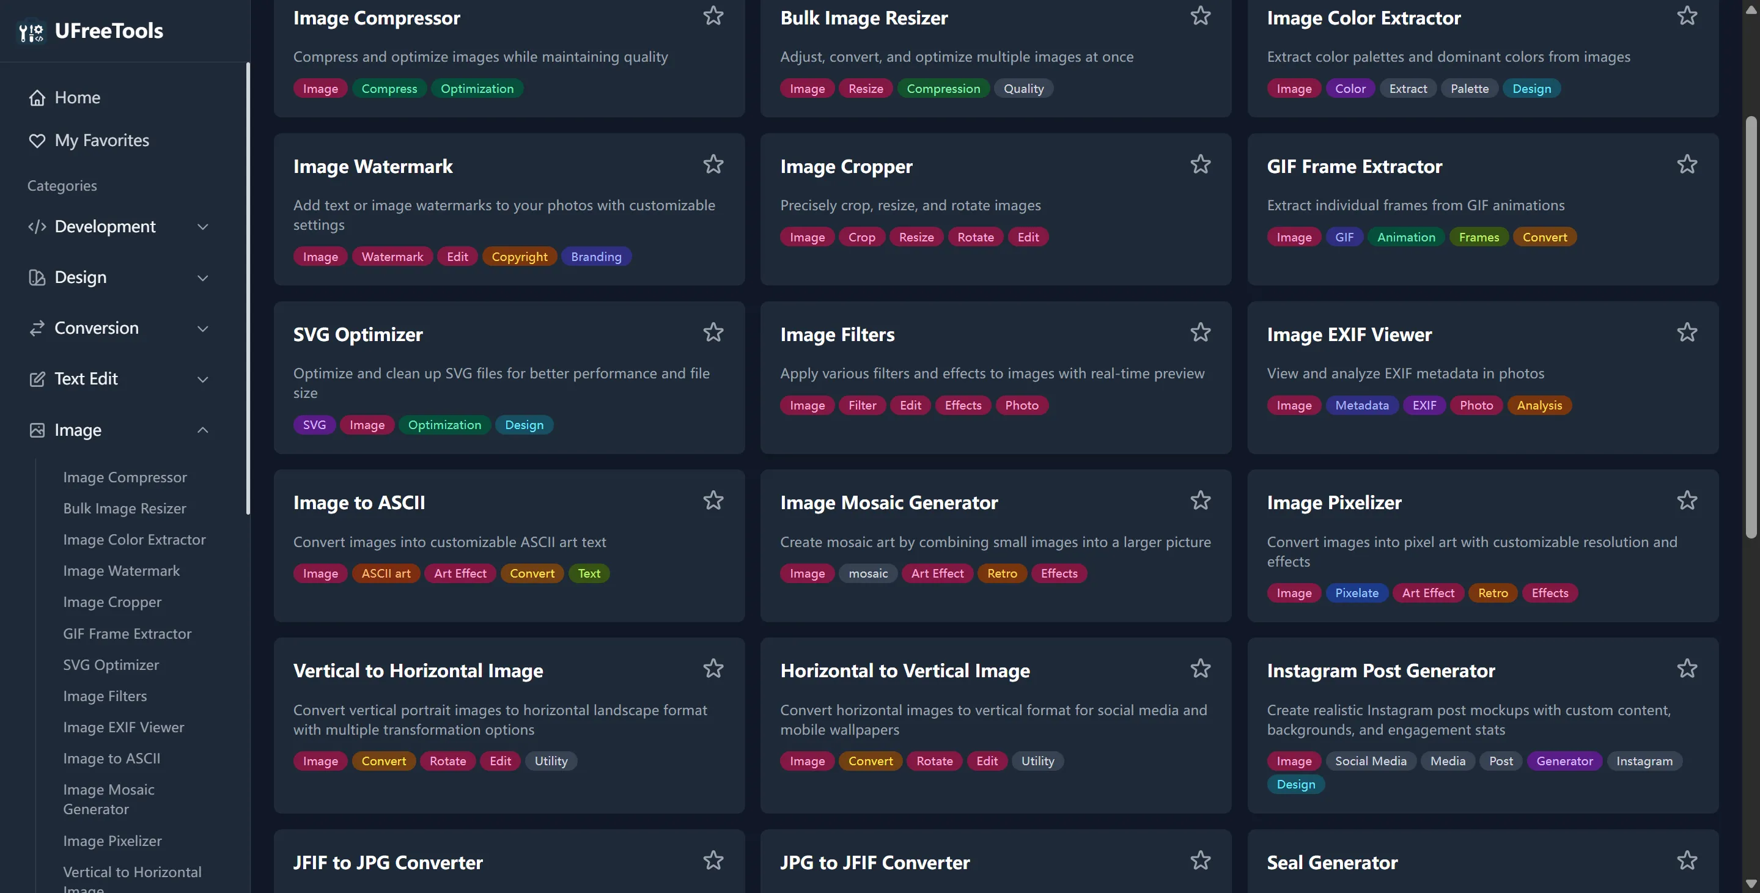The height and width of the screenshot is (893, 1760).
Task: Click the UFreeTools logo icon
Action: 31,31
